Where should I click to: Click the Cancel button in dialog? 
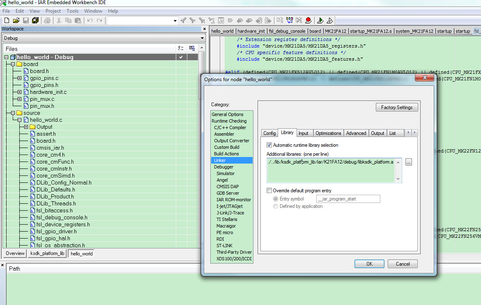coord(403,264)
